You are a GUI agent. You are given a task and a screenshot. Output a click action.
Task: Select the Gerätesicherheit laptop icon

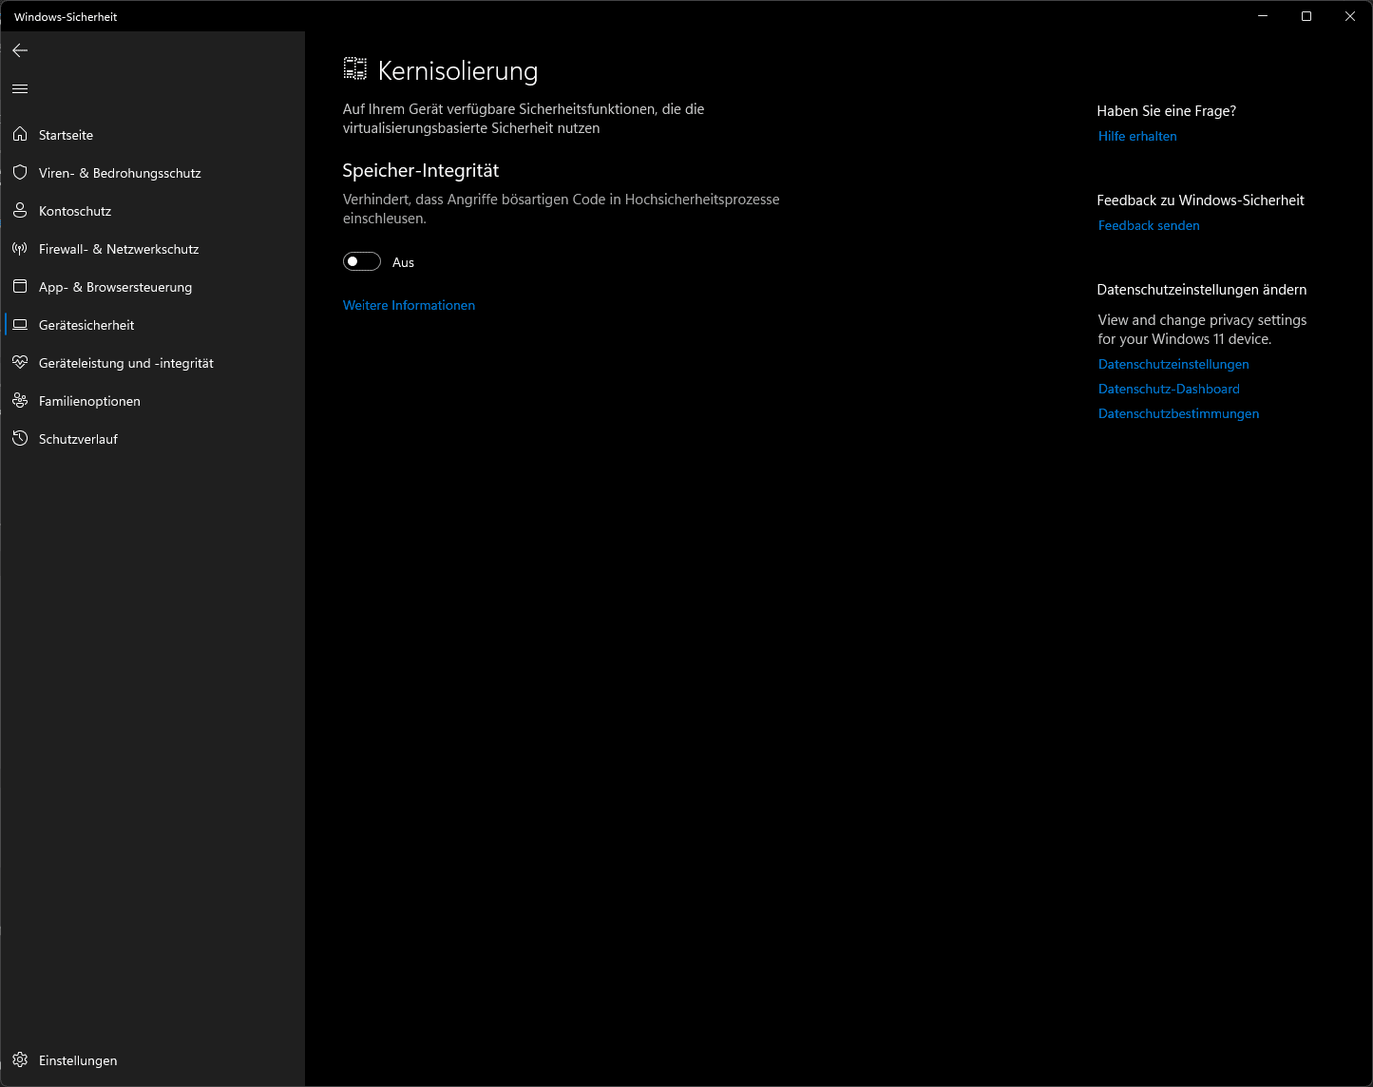click(x=20, y=325)
